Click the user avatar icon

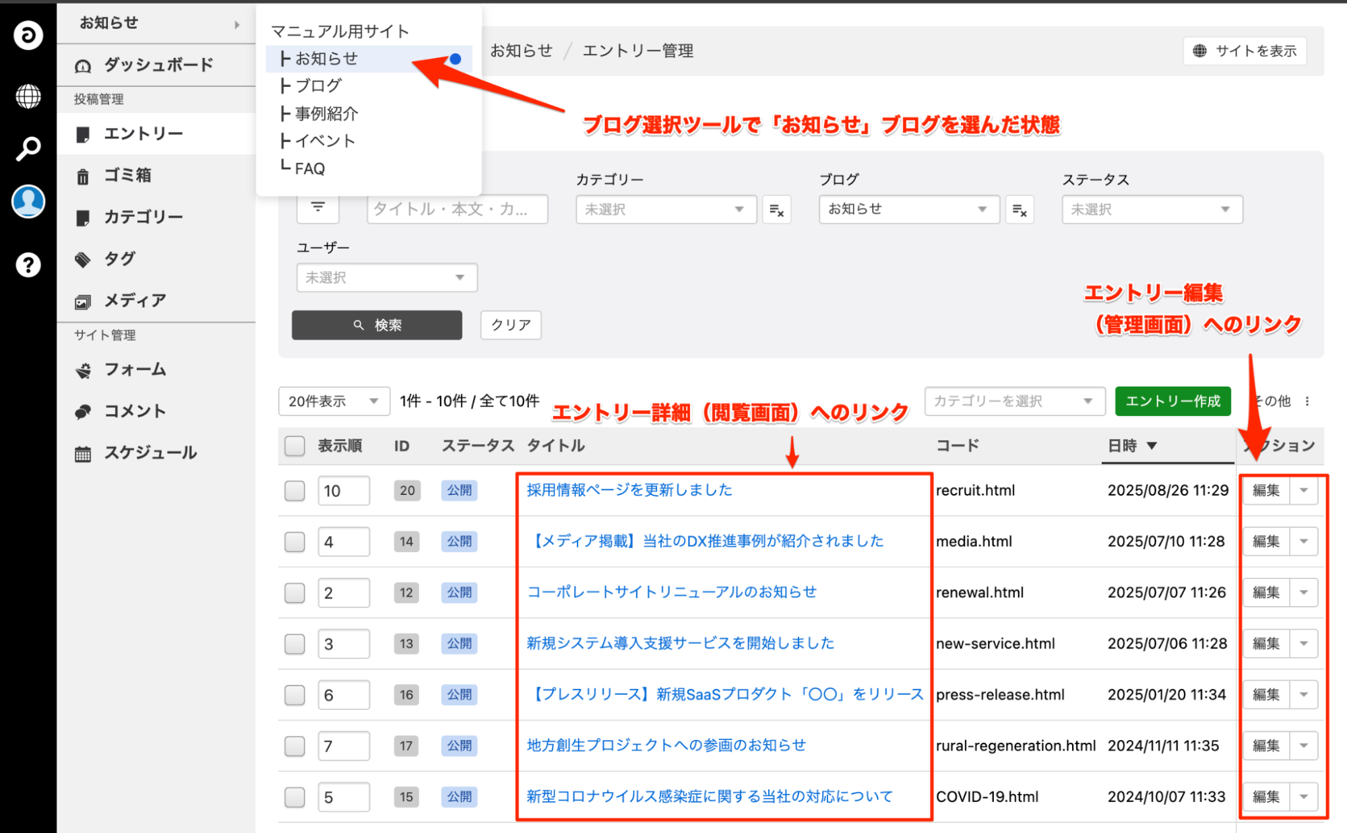[28, 201]
